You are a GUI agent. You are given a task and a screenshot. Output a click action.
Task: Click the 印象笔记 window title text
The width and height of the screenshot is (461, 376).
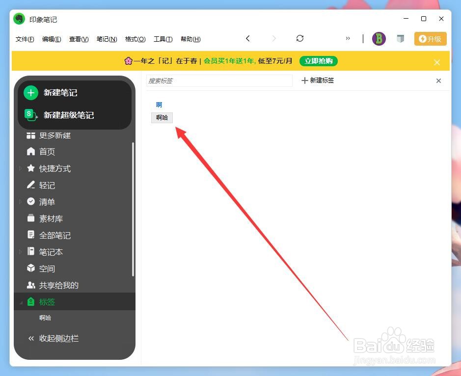(43, 20)
